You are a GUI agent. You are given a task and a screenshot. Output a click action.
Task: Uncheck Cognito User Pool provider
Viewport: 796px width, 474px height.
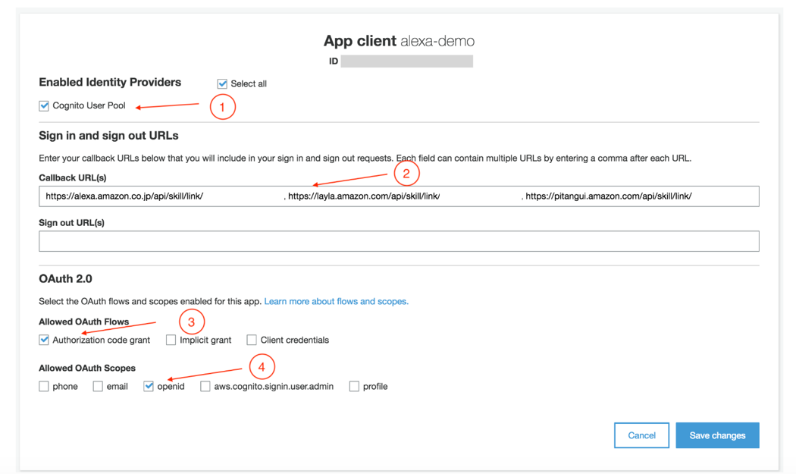[x=44, y=105]
